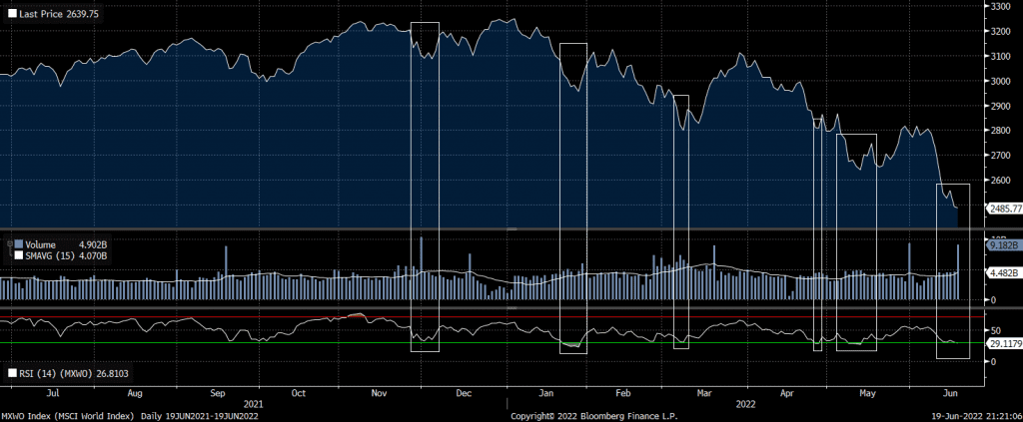This screenshot has width=1023, height=422.
Task: Click the divider handle between price and volume panels
Action: 512,229
